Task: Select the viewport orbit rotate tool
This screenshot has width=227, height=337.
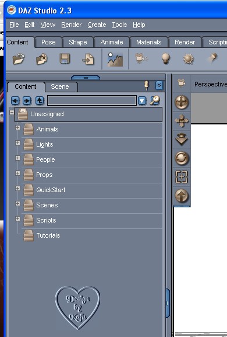Action: tap(182, 158)
